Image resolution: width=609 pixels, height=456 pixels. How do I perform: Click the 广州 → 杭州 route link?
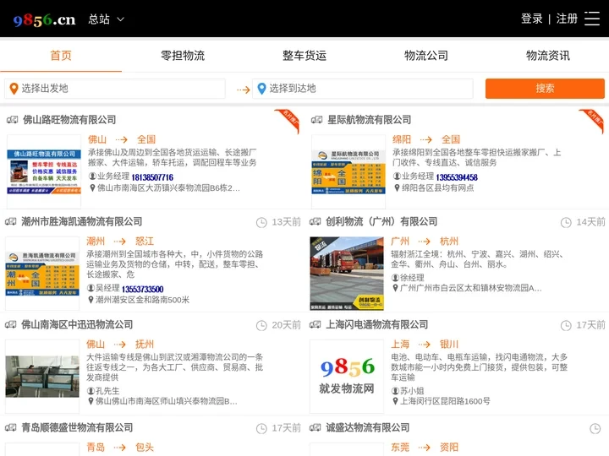point(425,242)
